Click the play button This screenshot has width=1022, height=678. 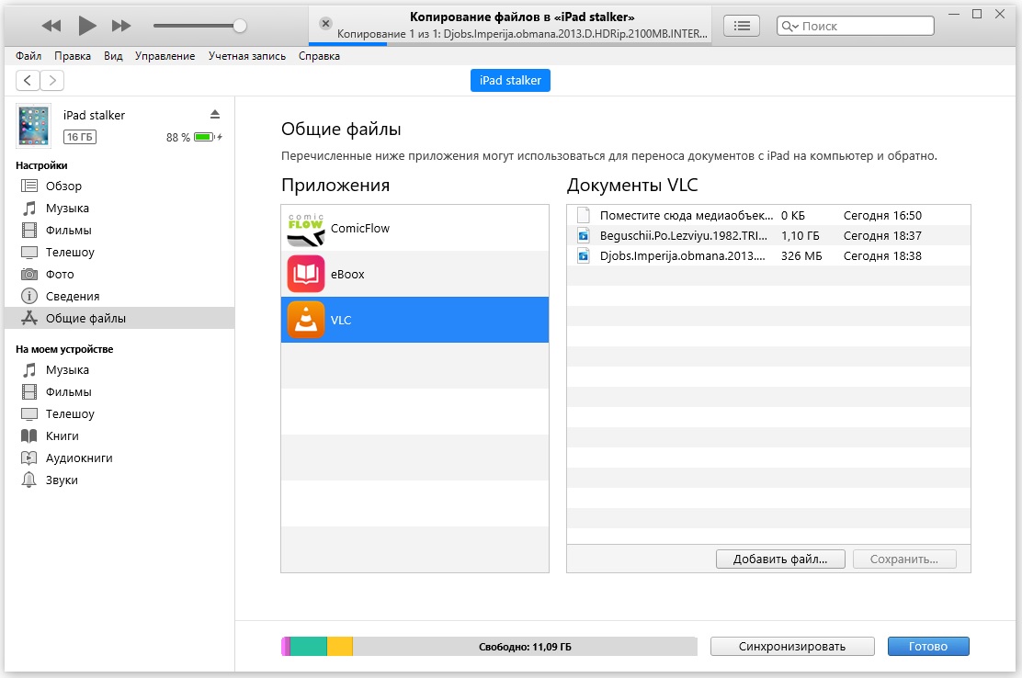click(x=86, y=26)
